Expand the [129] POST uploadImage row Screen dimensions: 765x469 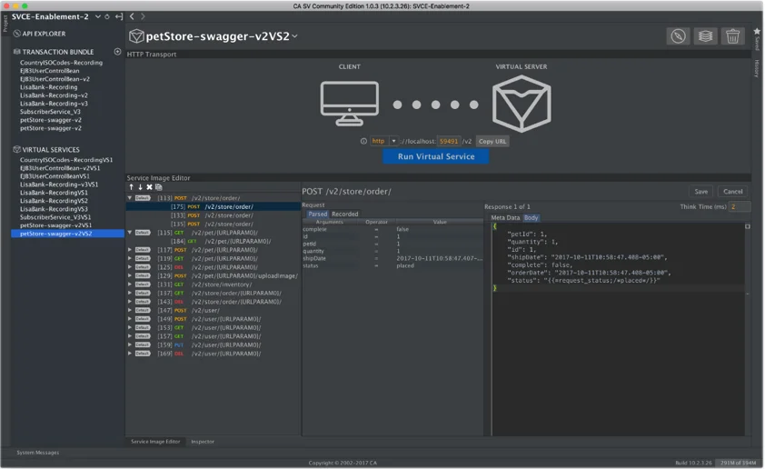pos(130,276)
